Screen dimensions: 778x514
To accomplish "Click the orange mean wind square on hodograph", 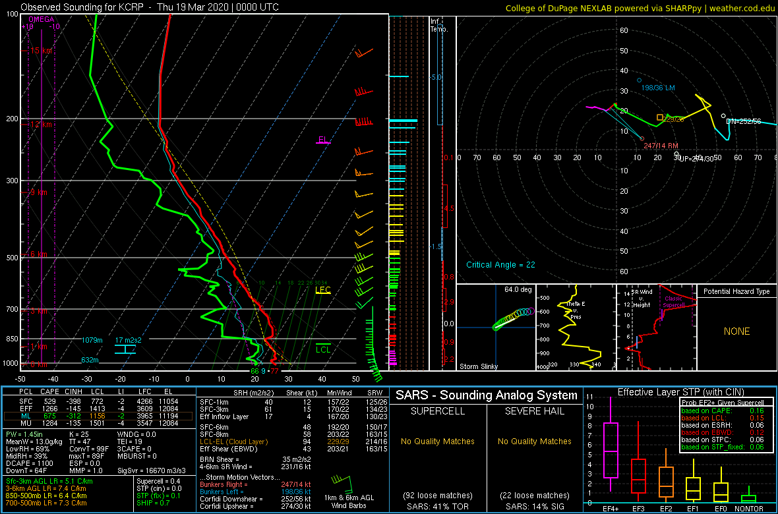I will pos(659,117).
